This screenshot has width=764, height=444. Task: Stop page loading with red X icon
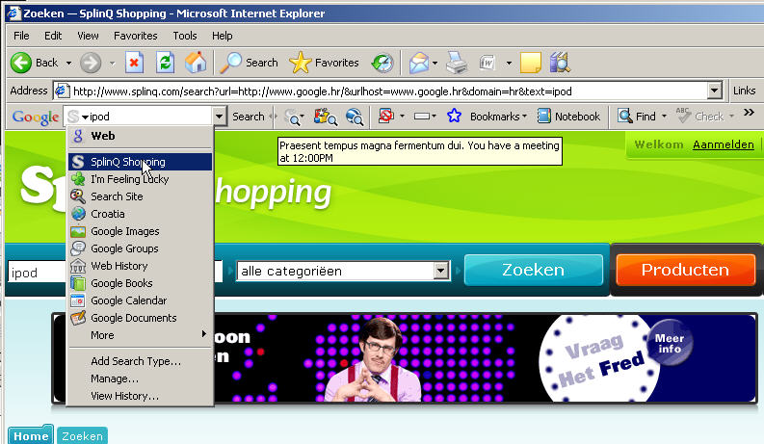point(134,63)
